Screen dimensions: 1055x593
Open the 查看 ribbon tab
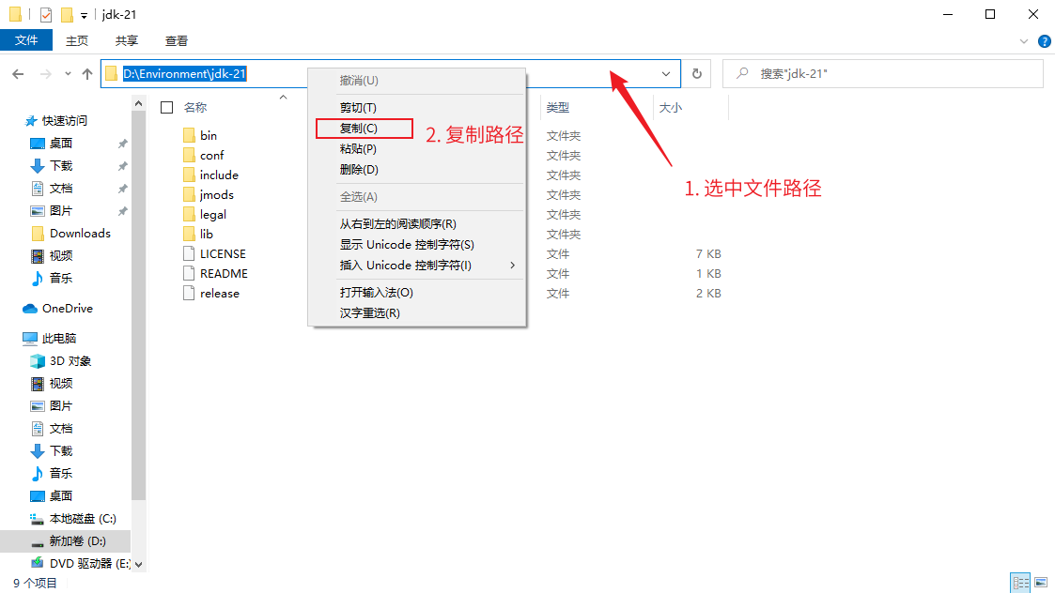(177, 40)
